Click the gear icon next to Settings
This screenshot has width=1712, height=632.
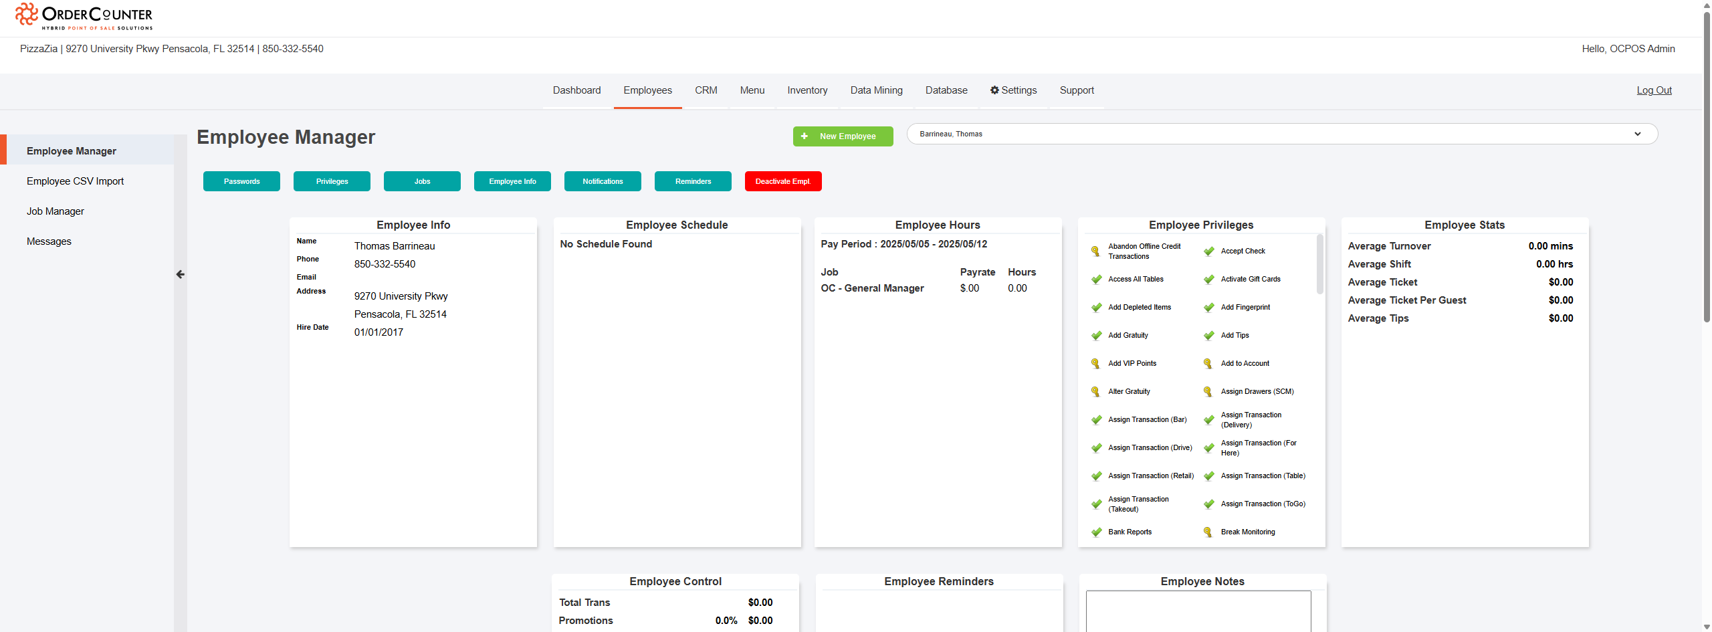tap(994, 90)
